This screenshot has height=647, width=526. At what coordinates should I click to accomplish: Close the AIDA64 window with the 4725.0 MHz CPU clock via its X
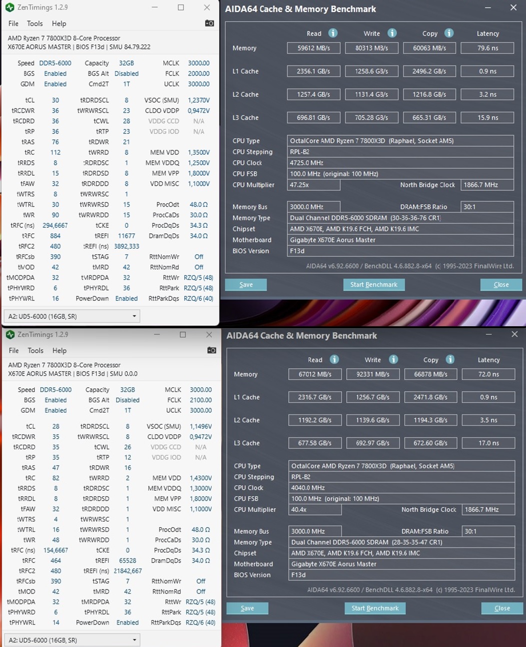513,8
